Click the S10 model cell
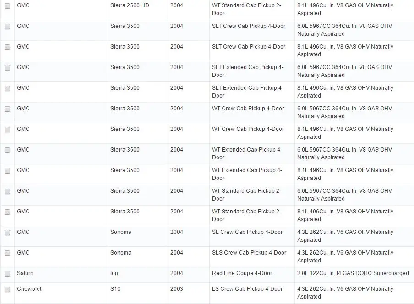 point(137,293)
